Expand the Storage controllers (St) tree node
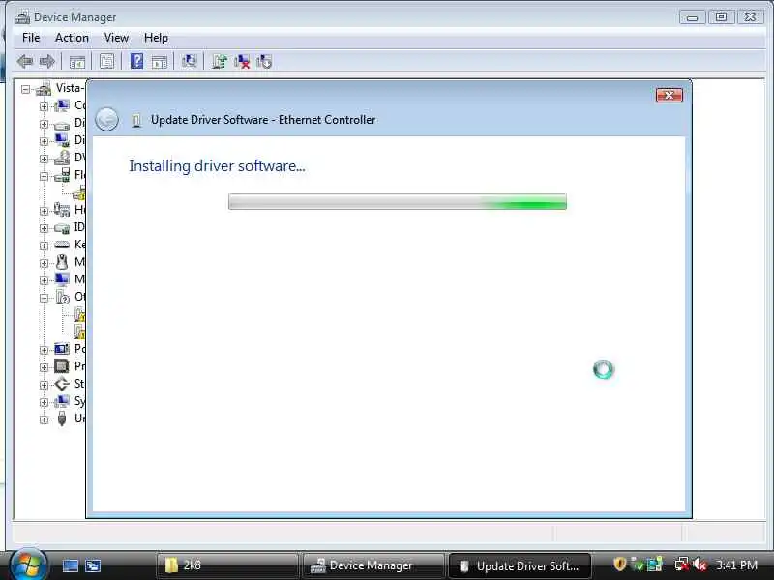The width and height of the screenshot is (774, 580). pos(44,385)
